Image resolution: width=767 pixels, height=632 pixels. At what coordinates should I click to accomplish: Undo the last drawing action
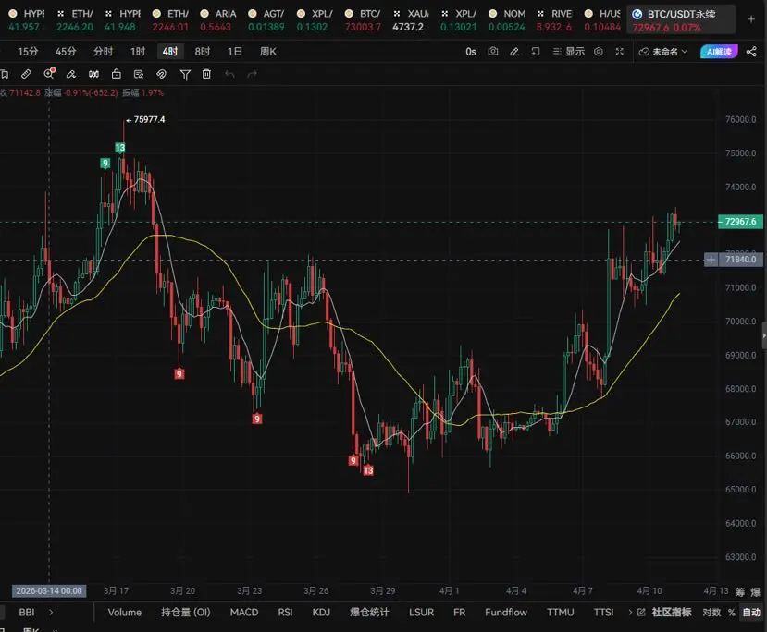pyautogui.click(x=229, y=74)
